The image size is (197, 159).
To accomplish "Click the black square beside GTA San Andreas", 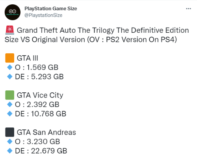I will pyautogui.click(x=10, y=132).
